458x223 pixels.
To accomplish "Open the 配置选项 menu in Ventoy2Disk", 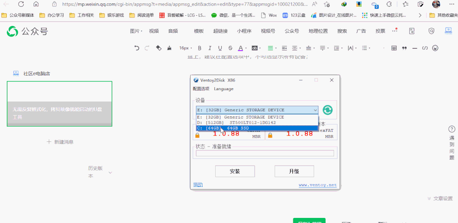I will coord(201,89).
